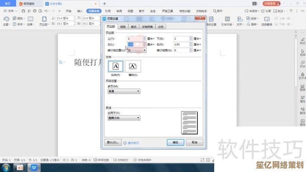Click the 查找 search icon in ribbon
Viewport: 306px width, 172px height.
click(x=215, y=11)
